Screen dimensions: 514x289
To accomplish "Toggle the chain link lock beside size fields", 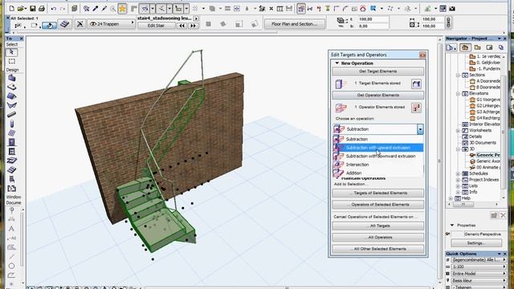I will coord(448,22).
